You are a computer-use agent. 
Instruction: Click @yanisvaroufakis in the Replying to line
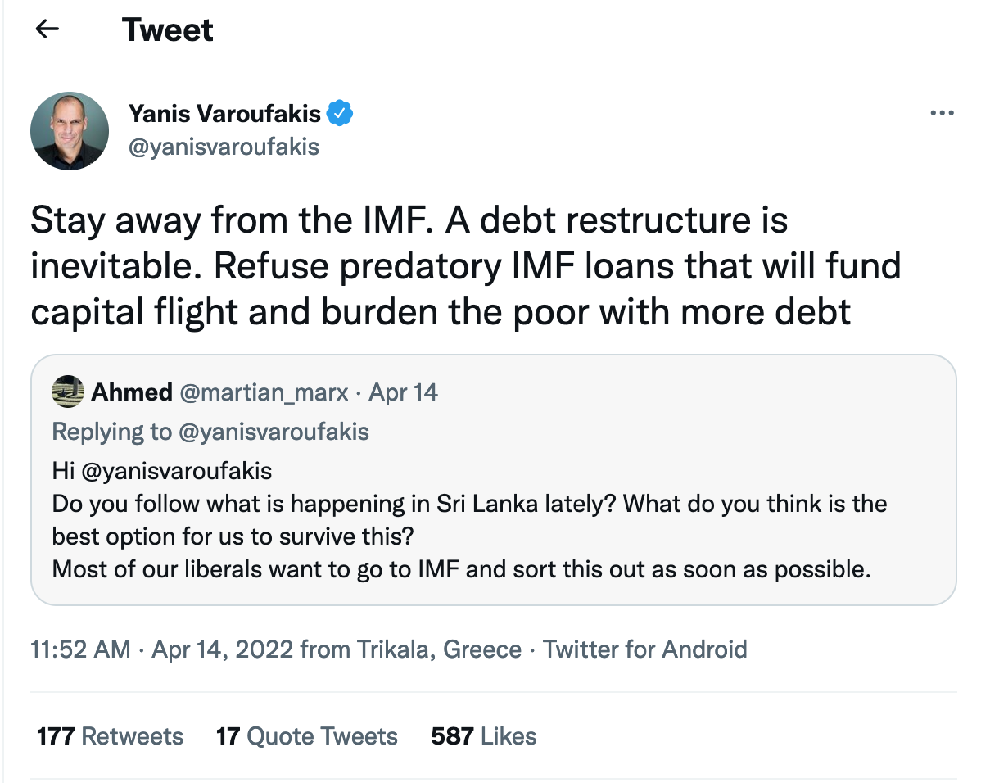click(x=274, y=432)
